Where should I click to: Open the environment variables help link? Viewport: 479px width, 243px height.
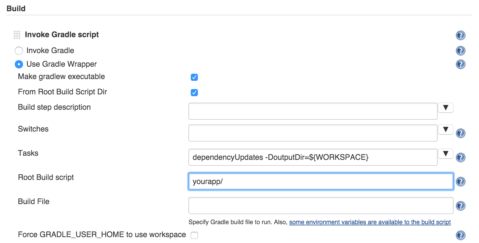370,222
